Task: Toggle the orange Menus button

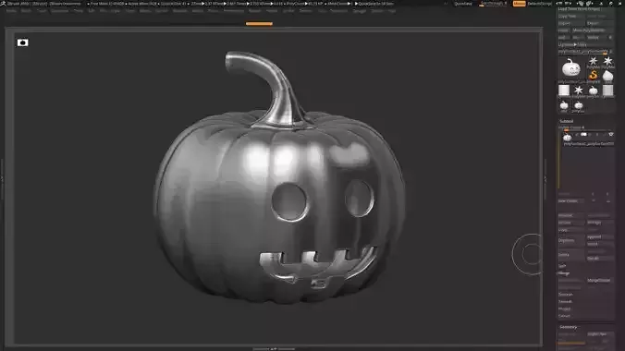Action: click(x=519, y=4)
